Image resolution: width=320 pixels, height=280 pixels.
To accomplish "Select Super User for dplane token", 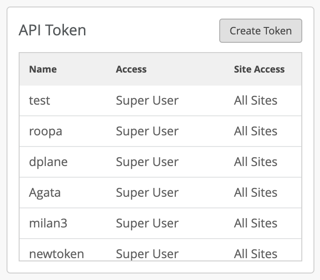I will [x=147, y=162].
